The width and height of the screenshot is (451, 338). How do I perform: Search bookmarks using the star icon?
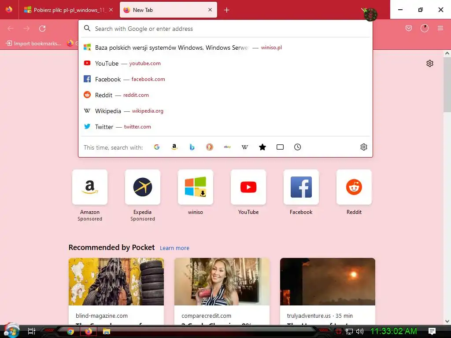click(x=262, y=147)
